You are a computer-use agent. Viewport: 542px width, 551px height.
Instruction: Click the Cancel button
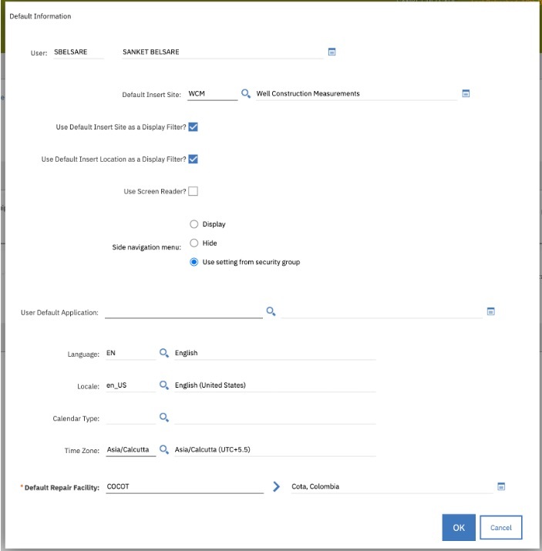click(x=500, y=527)
